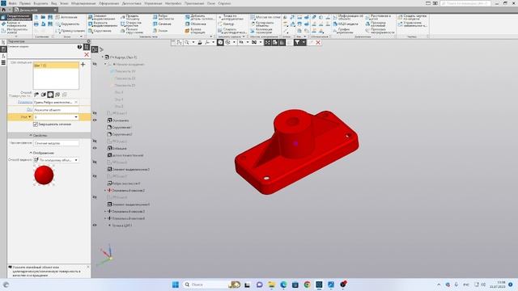This screenshot has width=518, height=291.
Task: Click the Булева операция tool
Action: (x=195, y=31)
